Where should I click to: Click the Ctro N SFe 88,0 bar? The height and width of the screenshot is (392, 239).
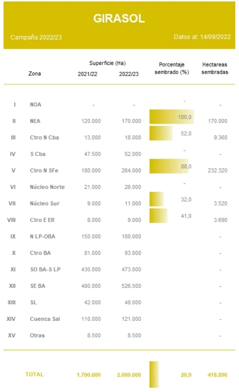169,166
